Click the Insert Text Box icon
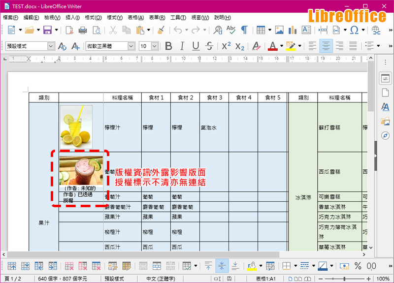The height and width of the screenshot is (283, 394). [306, 30]
